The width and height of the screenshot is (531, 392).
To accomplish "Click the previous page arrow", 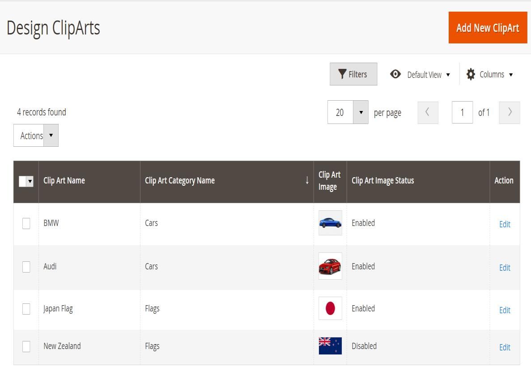I will 428,112.
